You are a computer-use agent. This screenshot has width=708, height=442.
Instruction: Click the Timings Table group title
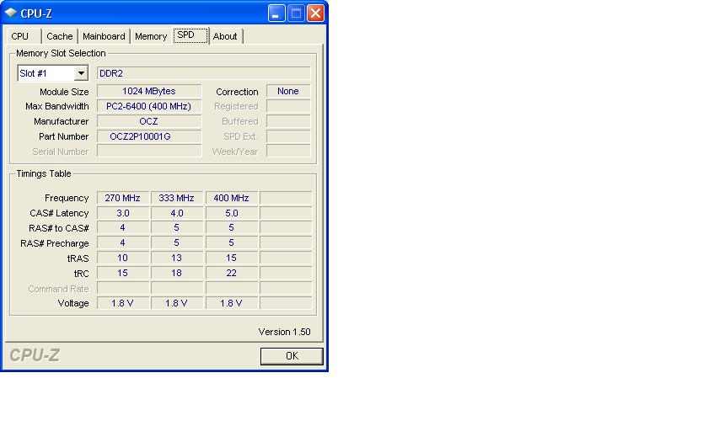click(x=44, y=173)
